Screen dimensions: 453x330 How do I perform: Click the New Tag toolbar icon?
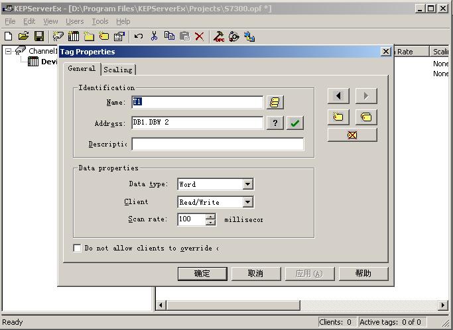pos(104,36)
